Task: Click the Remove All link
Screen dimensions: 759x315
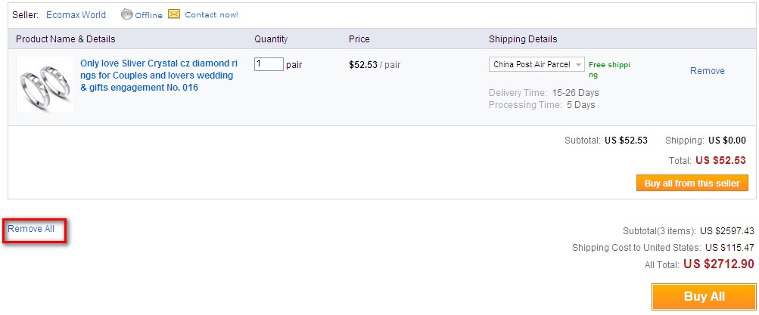Action: click(31, 229)
